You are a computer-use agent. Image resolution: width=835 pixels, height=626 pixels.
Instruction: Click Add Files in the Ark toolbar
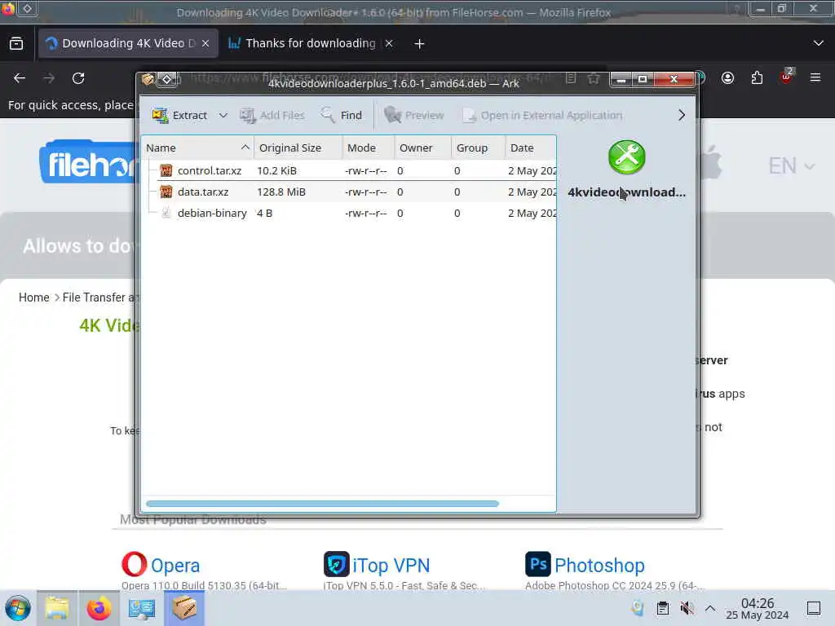pyautogui.click(x=272, y=115)
